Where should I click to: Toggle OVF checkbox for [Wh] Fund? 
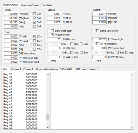(34, 18)
